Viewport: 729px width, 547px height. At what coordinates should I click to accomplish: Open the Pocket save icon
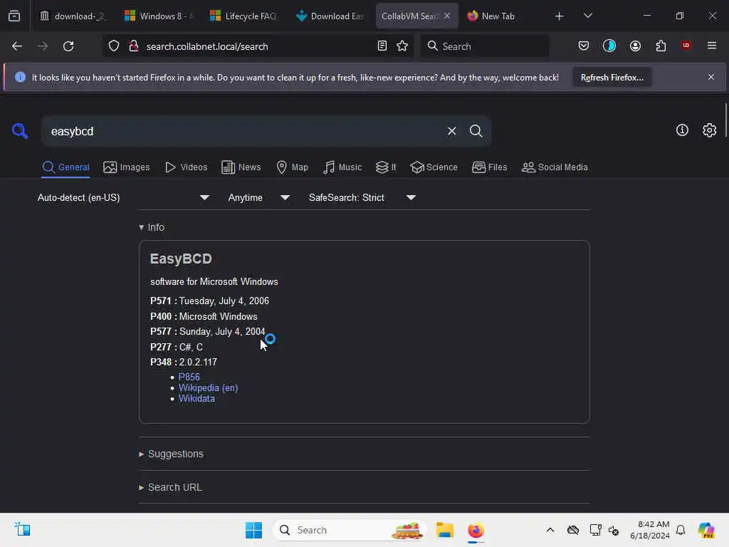(584, 46)
